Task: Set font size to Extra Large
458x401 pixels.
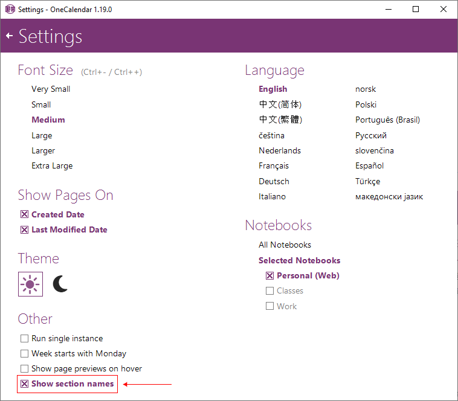Action: pos(52,165)
